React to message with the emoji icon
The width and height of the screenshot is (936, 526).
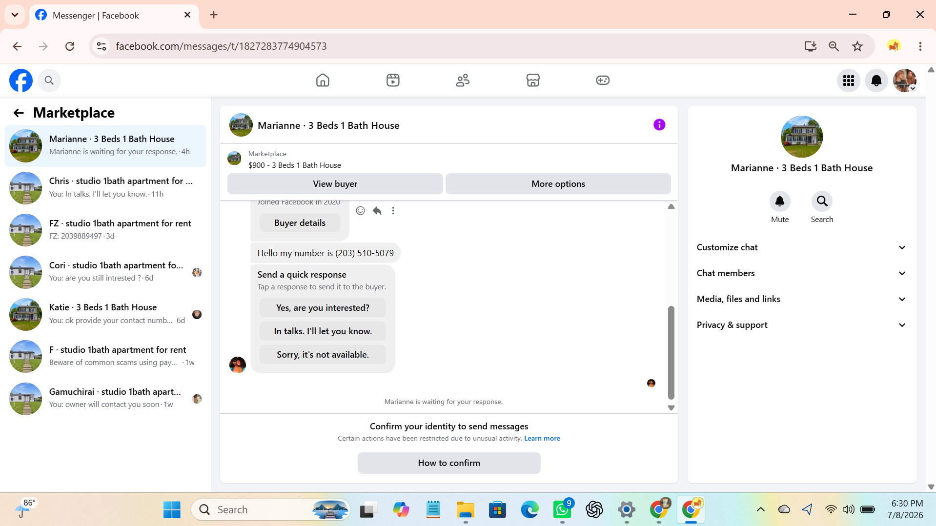point(361,211)
